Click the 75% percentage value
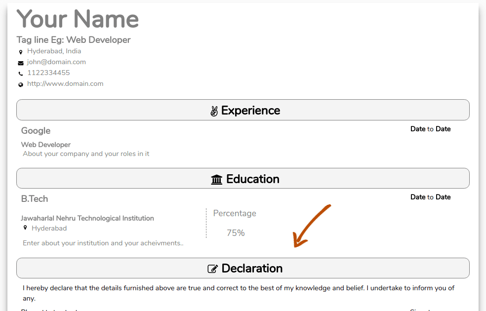The image size is (486, 311). [x=236, y=233]
